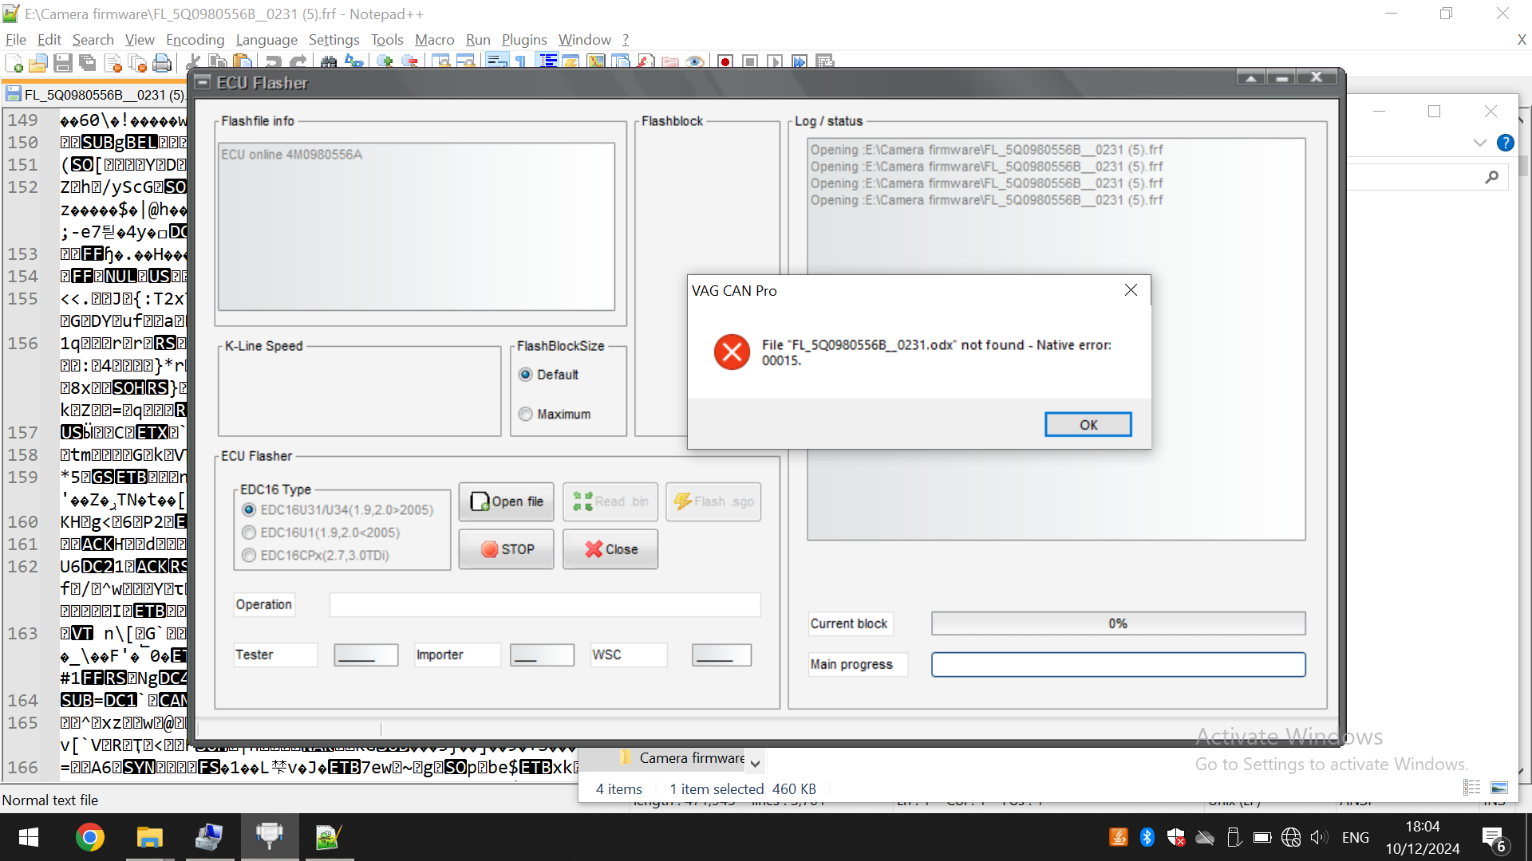This screenshot has height=861, width=1532.
Task: Click the Print icon in Notepad++ toolbar
Action: click(162, 62)
